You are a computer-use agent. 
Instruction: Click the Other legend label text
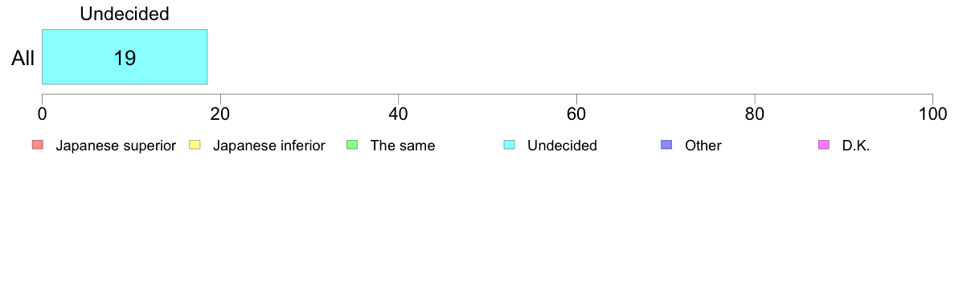[703, 146]
